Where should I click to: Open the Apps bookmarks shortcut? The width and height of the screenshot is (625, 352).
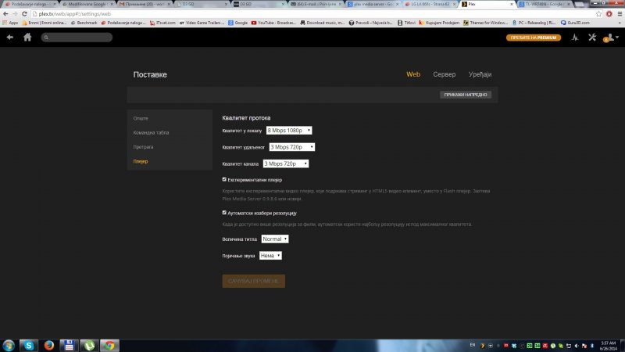10,23
